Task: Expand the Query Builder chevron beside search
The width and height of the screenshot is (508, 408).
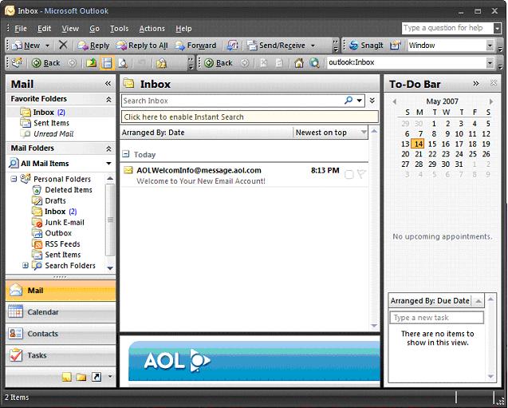Action: [x=372, y=101]
